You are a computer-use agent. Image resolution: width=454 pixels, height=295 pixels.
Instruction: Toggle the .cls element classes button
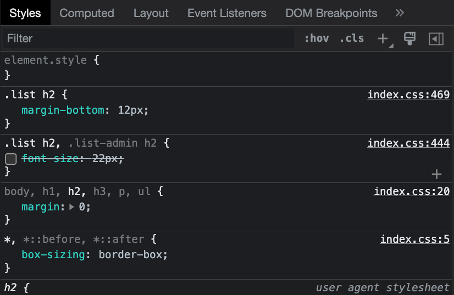[x=352, y=38]
